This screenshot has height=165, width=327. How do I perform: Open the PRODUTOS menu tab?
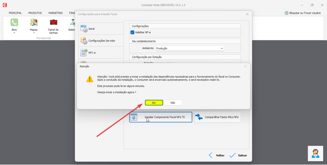tap(35, 13)
